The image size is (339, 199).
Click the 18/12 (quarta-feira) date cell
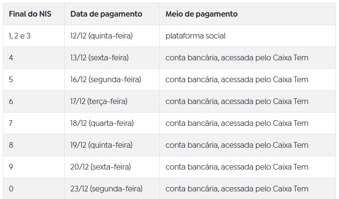click(102, 123)
